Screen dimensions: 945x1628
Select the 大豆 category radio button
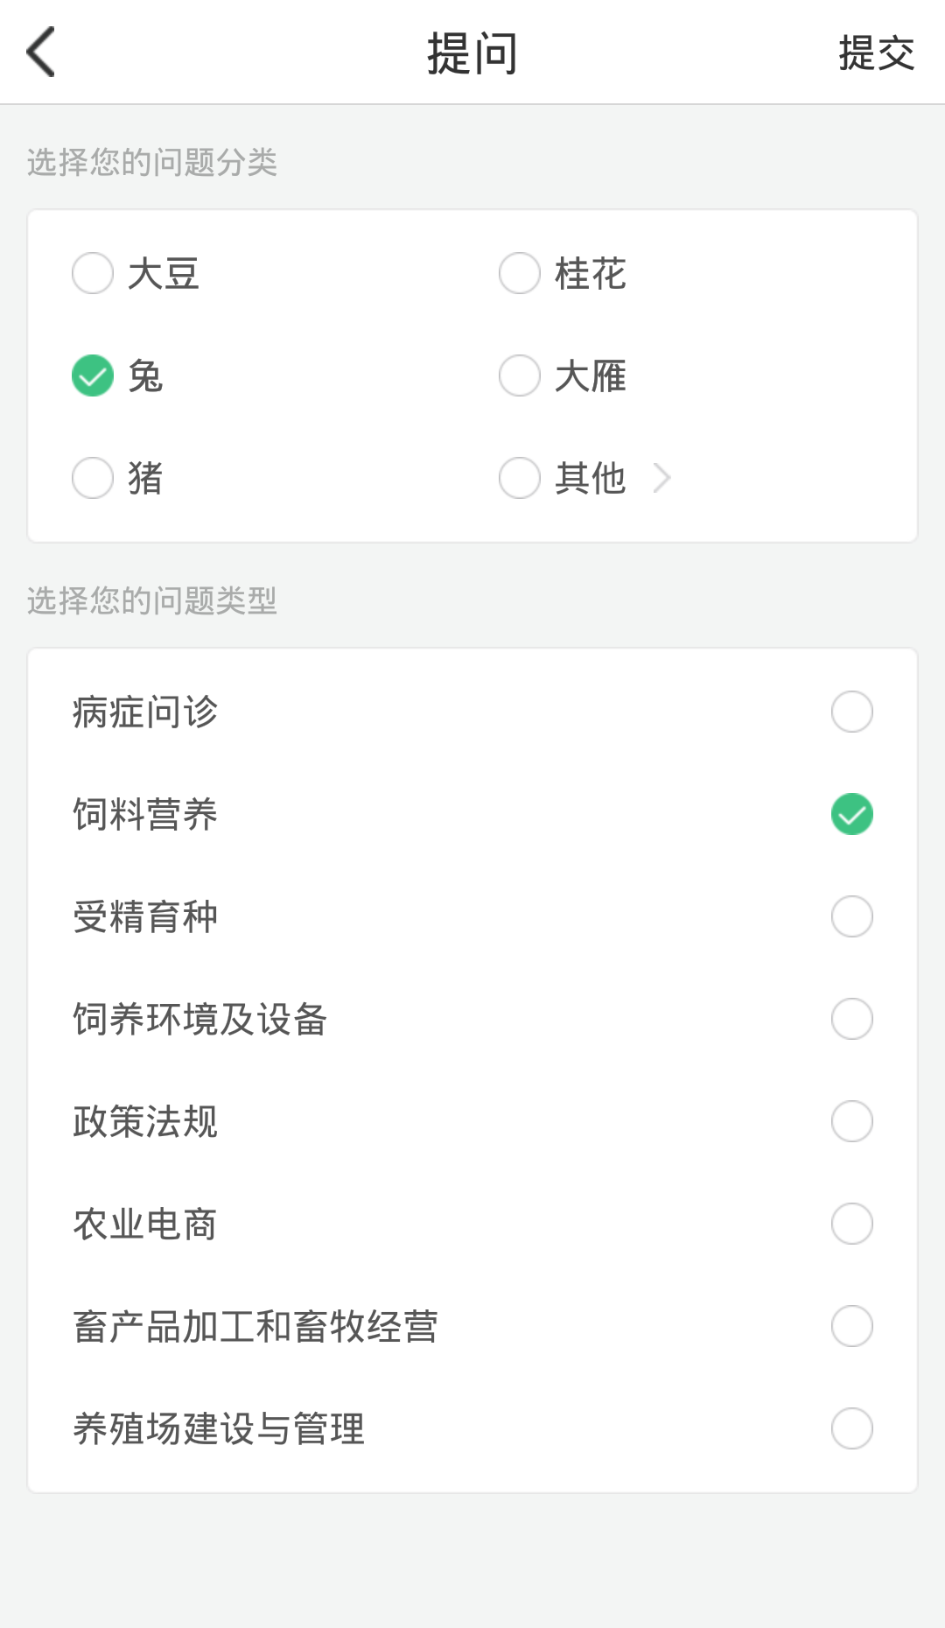tap(93, 273)
